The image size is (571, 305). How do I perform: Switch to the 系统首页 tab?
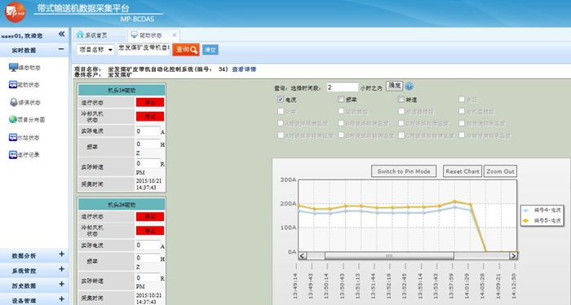click(96, 35)
